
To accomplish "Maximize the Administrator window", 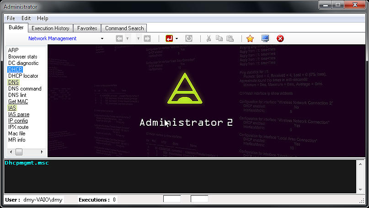I will [x=338, y=5].
